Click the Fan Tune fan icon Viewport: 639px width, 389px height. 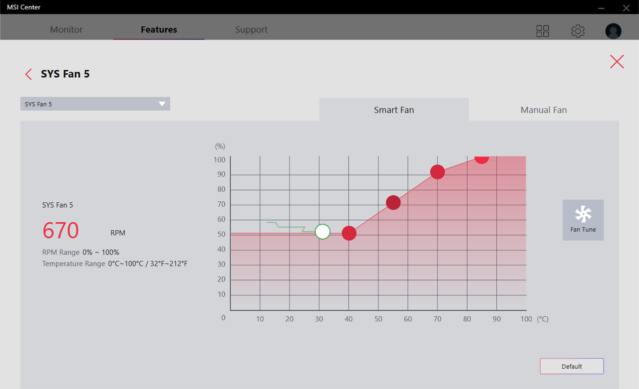583,215
